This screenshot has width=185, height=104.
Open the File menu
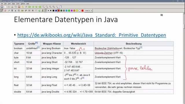tap(2, 4)
